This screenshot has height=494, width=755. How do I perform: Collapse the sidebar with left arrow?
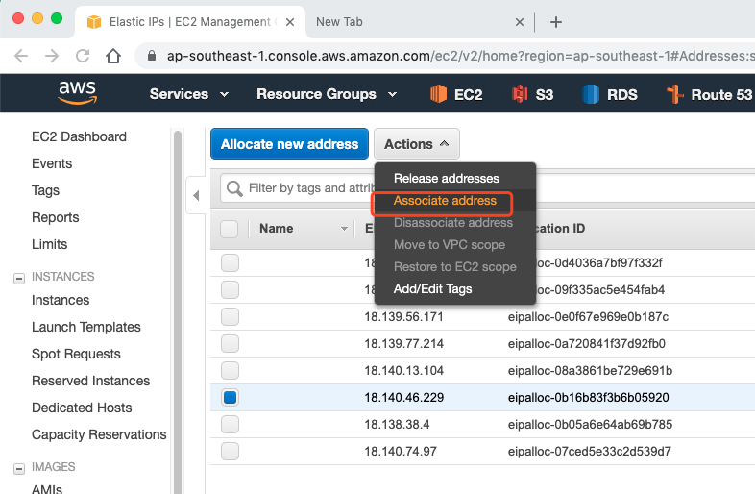tap(196, 195)
